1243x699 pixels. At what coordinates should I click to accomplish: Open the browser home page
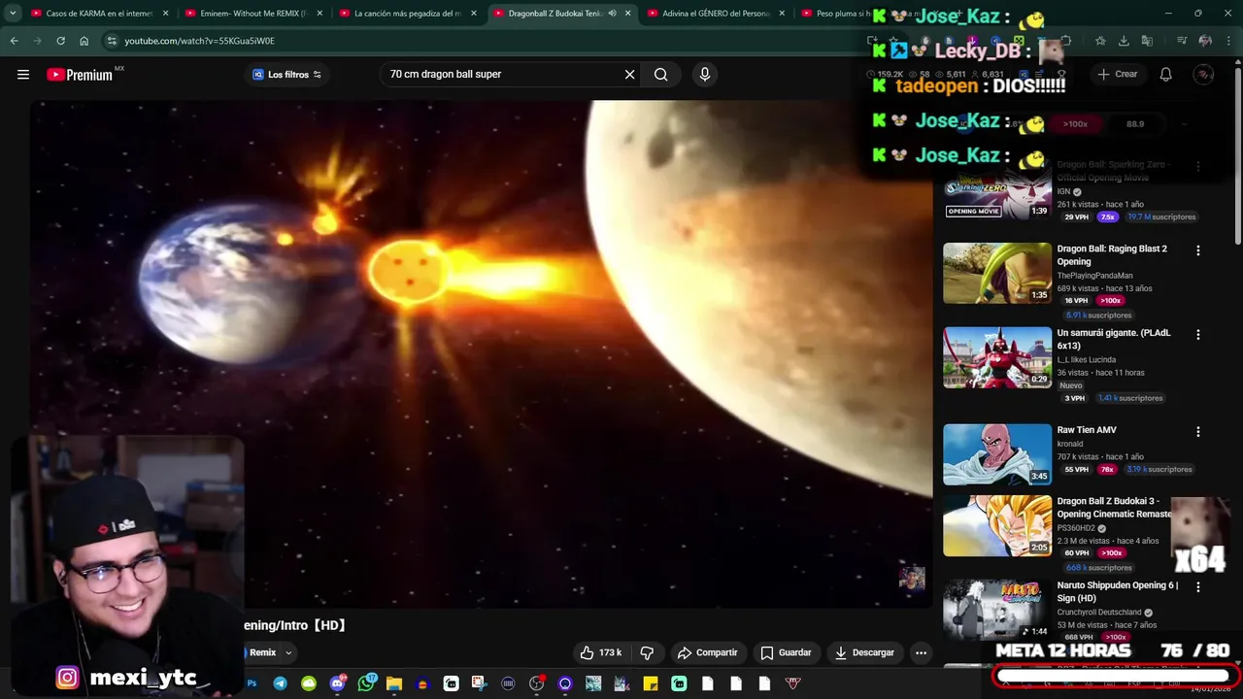[84, 41]
